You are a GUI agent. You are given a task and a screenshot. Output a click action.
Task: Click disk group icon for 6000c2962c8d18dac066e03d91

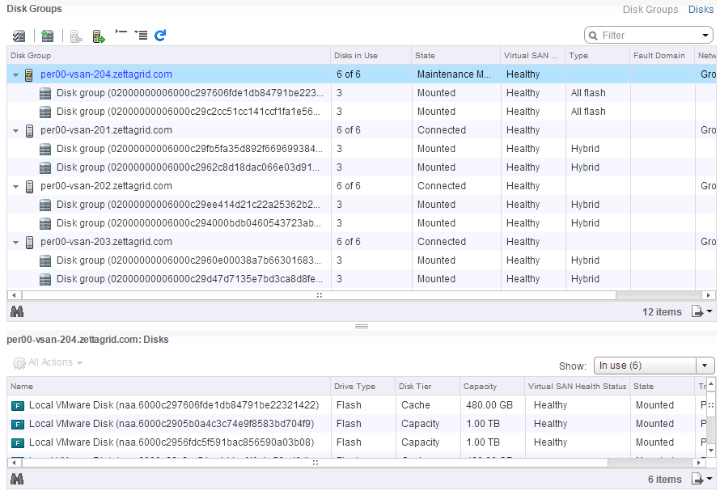click(45, 167)
